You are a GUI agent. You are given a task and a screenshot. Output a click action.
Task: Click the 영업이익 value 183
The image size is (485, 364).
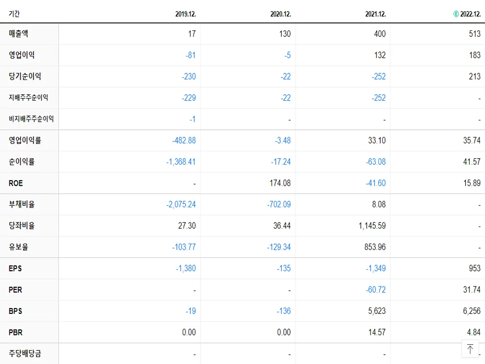[x=475, y=55]
